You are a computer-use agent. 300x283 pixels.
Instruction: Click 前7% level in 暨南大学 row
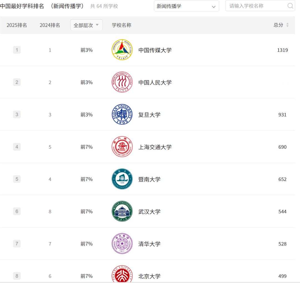(x=86, y=179)
